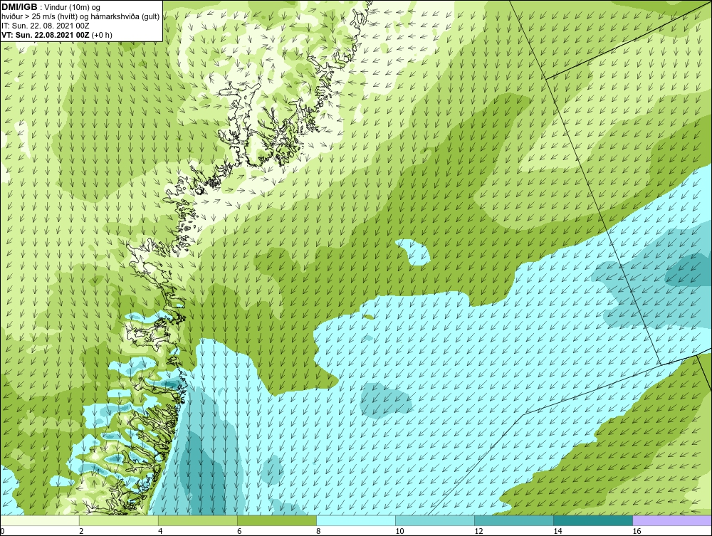Click the legend label 16

coord(637,531)
